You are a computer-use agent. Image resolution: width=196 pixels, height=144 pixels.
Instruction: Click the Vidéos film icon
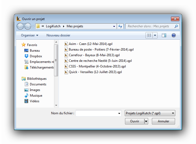[x=26, y=101]
